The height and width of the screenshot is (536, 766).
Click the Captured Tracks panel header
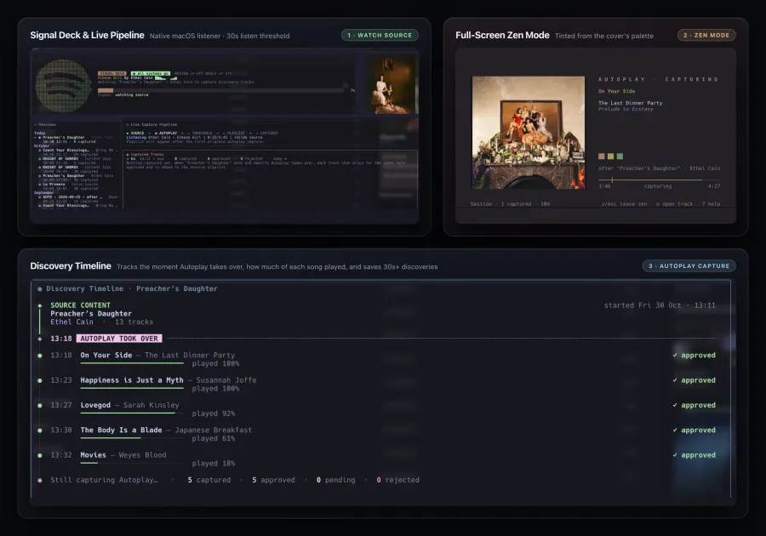tap(145, 154)
